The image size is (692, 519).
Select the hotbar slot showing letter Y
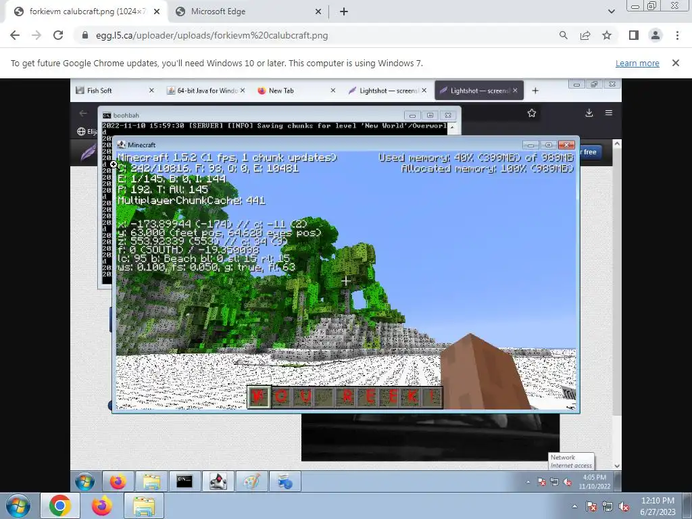259,397
